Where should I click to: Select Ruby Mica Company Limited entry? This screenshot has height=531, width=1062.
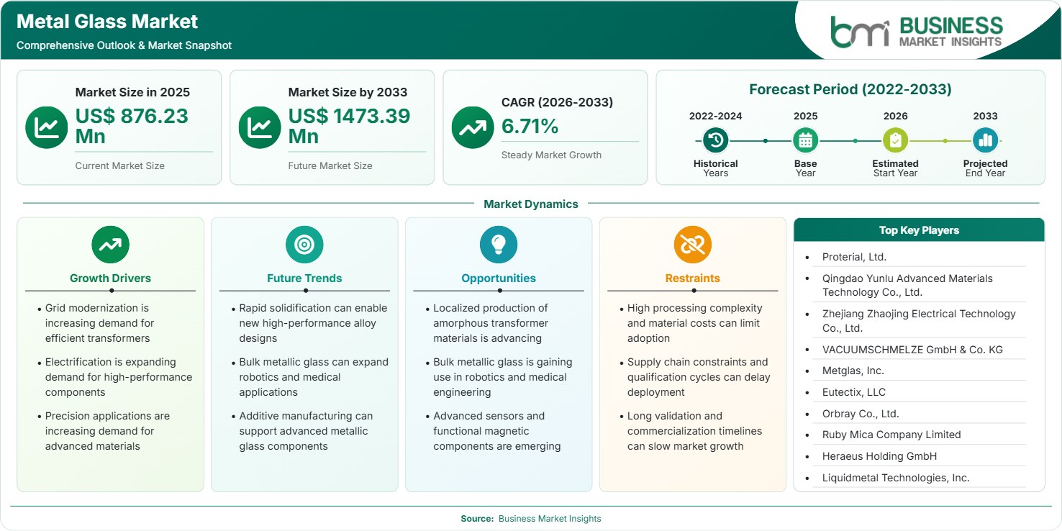click(891, 435)
